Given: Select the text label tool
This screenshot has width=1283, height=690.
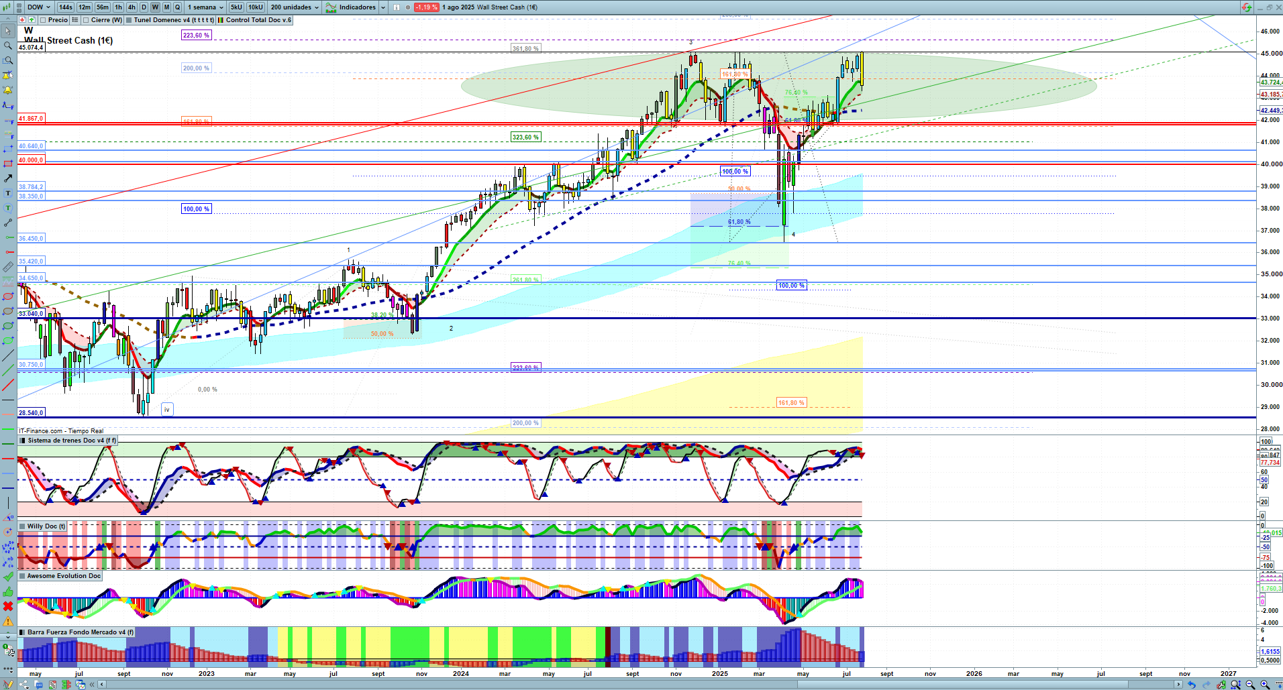Looking at the screenshot, I should point(8,193).
